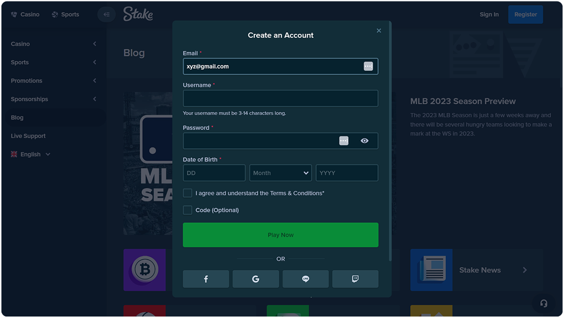Click the Username input field
Viewport: 564px width, 318px height.
click(281, 98)
